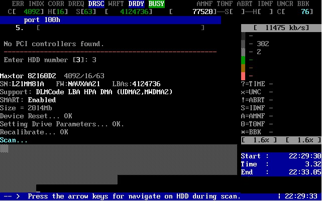Click the green block in the legend
This screenshot has width=322, height=201.
pos(244,60)
